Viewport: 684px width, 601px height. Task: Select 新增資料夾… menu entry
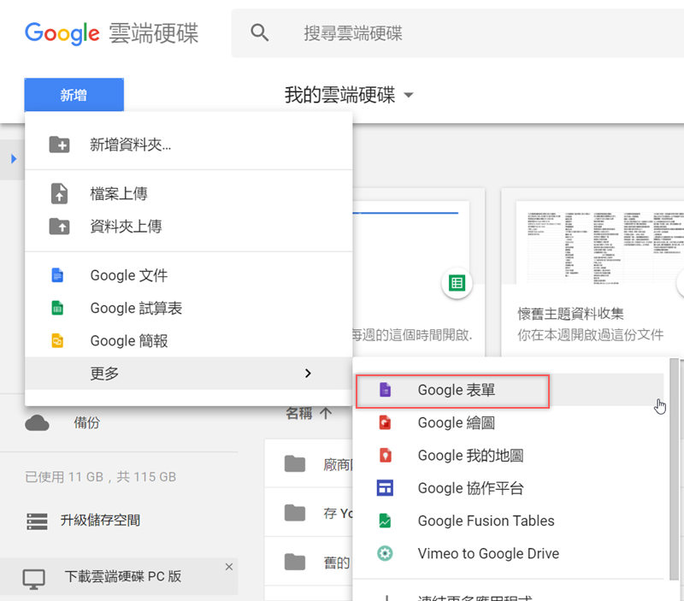188,144
